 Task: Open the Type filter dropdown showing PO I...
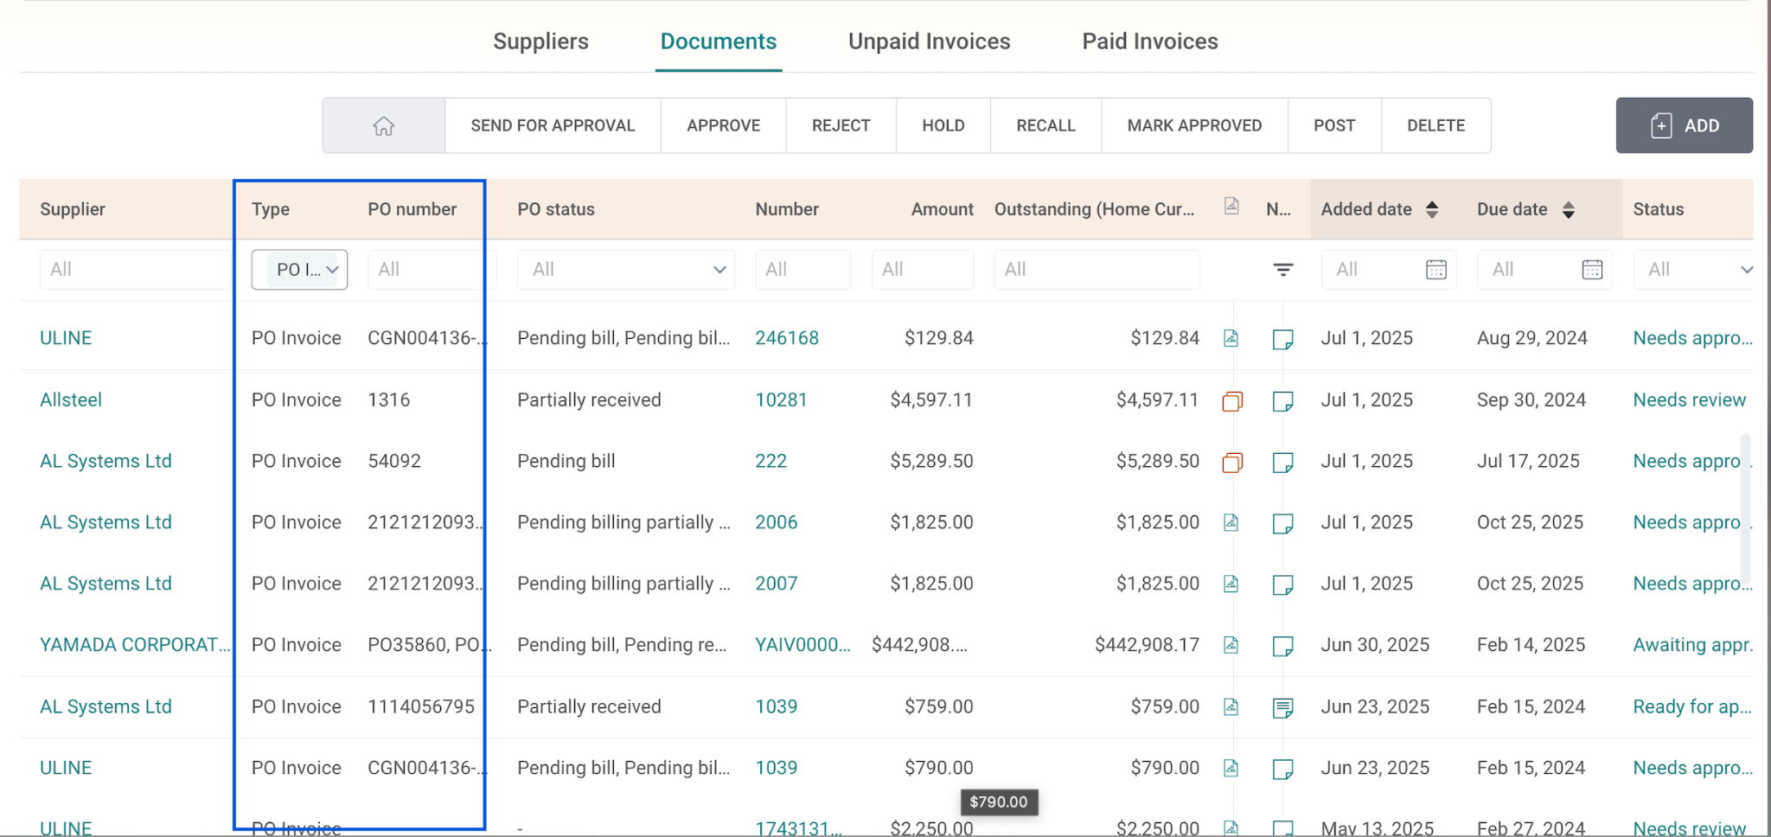click(299, 270)
